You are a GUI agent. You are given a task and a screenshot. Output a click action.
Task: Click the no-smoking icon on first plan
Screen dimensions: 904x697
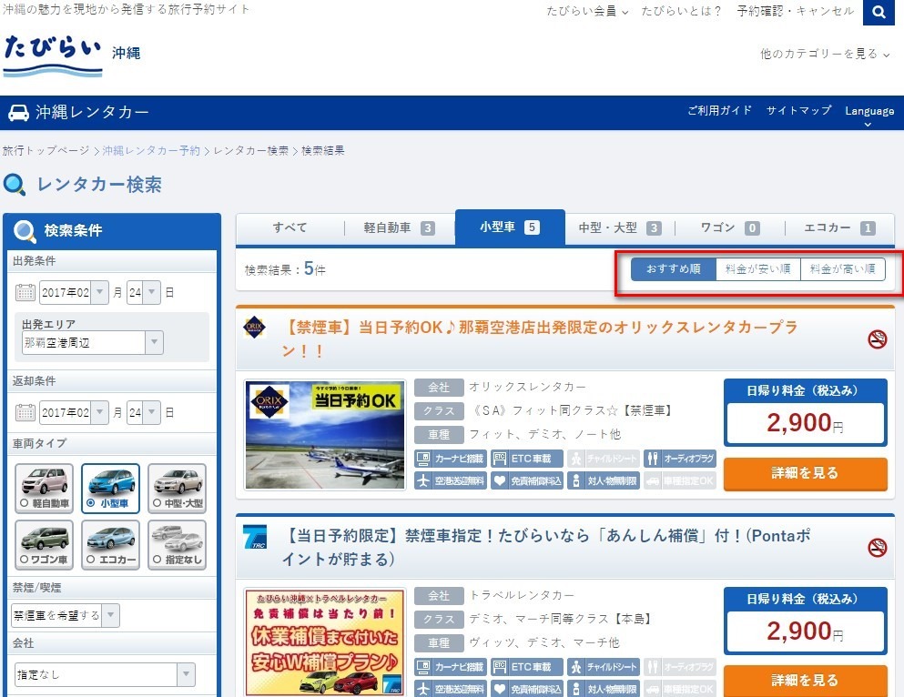[x=878, y=339]
